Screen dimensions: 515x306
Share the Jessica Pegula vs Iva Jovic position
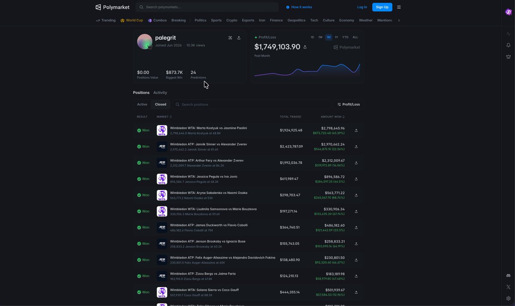[356, 179]
